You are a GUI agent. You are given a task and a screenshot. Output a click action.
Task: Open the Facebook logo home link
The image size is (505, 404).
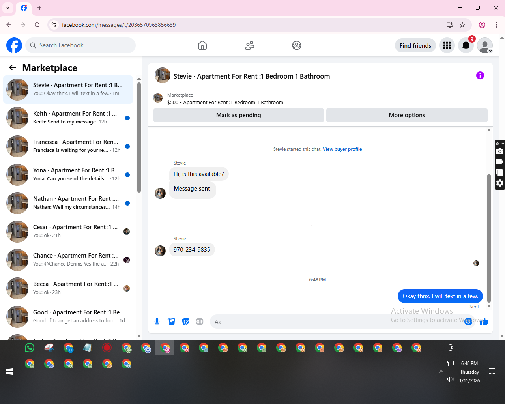(x=14, y=45)
